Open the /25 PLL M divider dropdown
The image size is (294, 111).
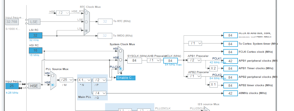(x=66, y=80)
